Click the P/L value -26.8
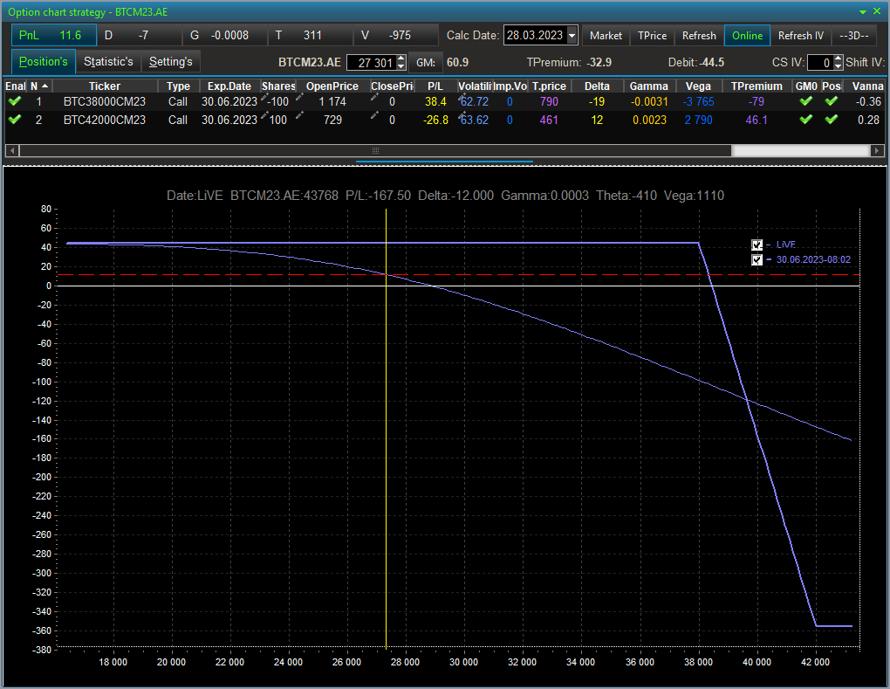The width and height of the screenshot is (890, 689). tap(435, 120)
